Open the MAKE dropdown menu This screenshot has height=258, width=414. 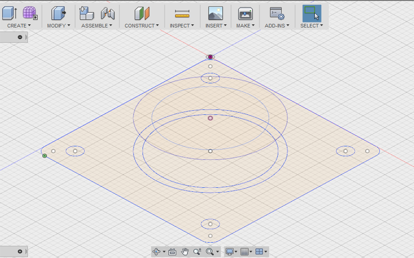pyautogui.click(x=245, y=26)
